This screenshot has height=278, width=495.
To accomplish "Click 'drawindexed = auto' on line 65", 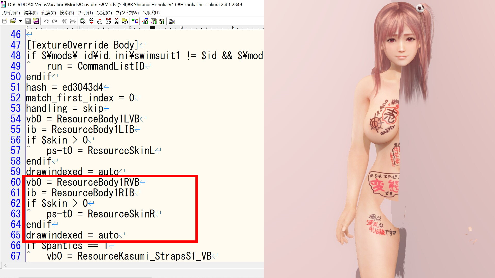I will click(72, 235).
